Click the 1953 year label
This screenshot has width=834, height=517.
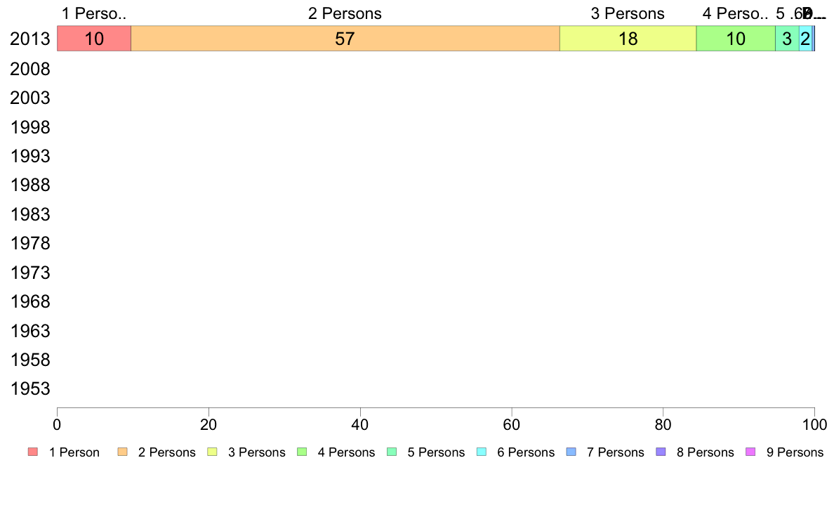tap(29, 388)
